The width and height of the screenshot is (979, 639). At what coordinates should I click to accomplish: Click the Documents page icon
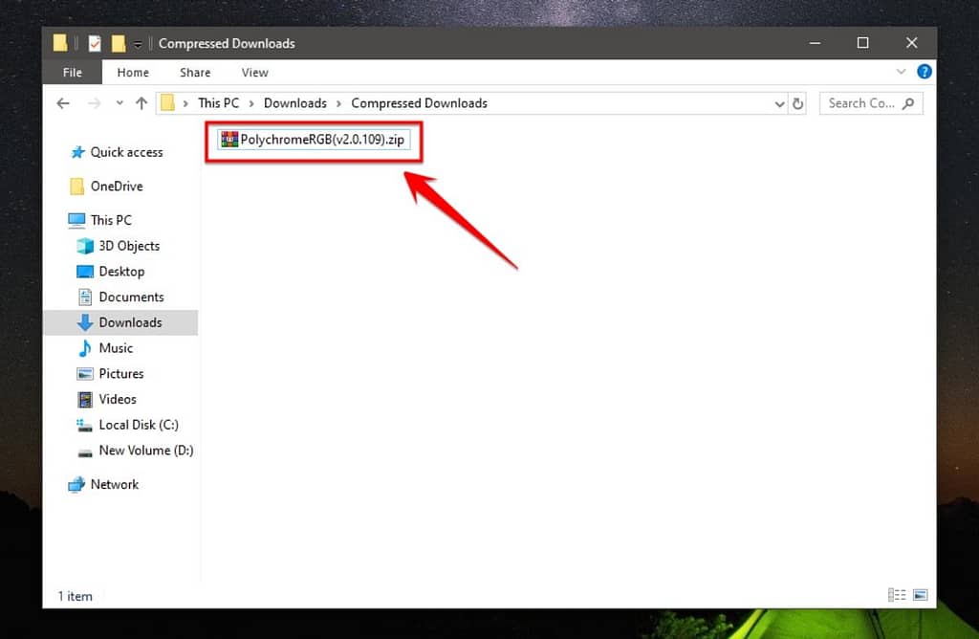[x=85, y=297]
